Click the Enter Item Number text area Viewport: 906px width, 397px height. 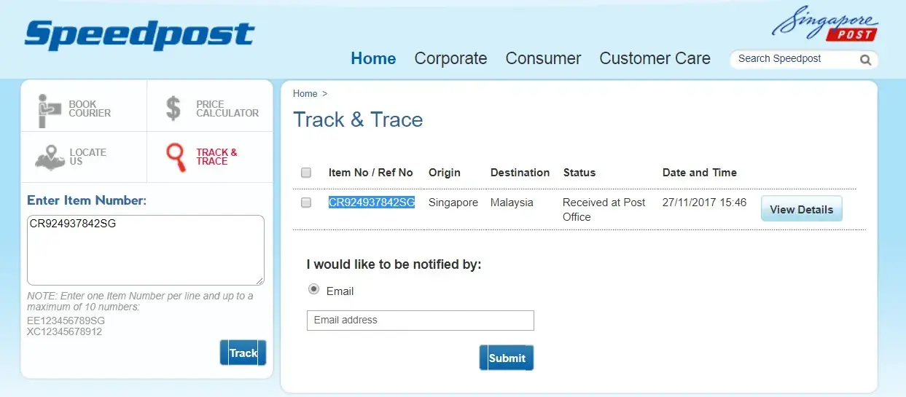point(145,250)
